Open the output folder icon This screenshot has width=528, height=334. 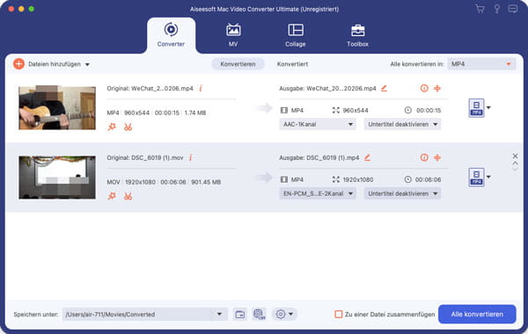click(239, 314)
